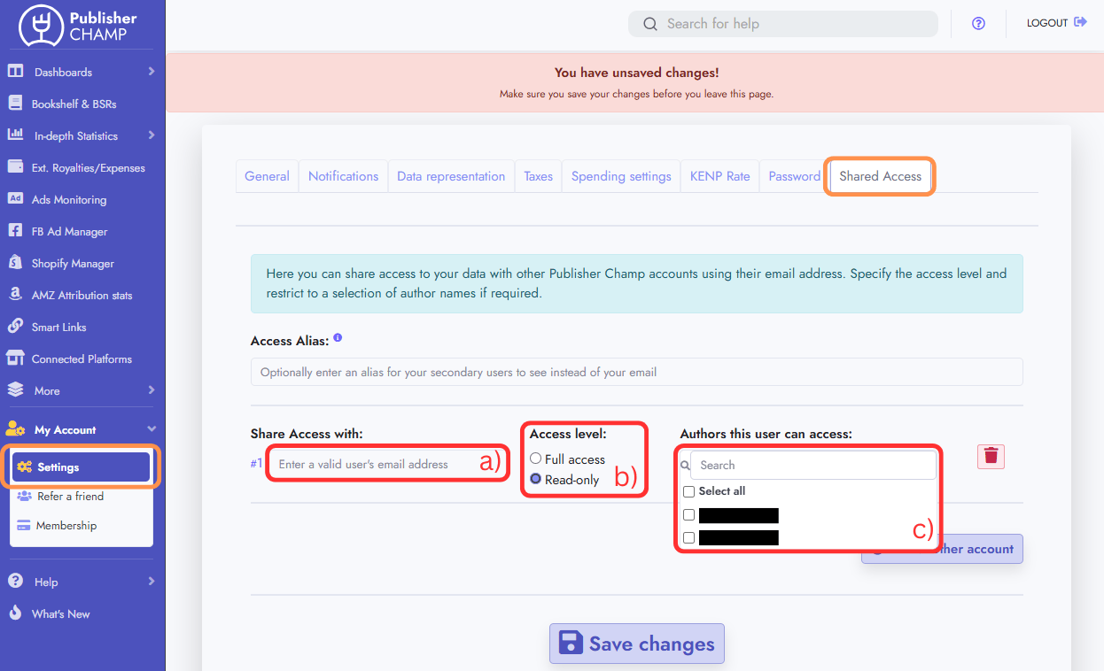Collapse the My Account section chevron
1104x671 pixels.
[x=152, y=429]
